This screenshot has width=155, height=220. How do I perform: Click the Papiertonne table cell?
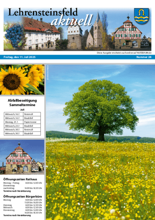pos(32,122)
